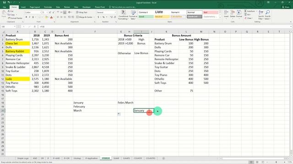293x164 pixels.
Task: Add a new sheet with plus button
Action: pos(163,158)
